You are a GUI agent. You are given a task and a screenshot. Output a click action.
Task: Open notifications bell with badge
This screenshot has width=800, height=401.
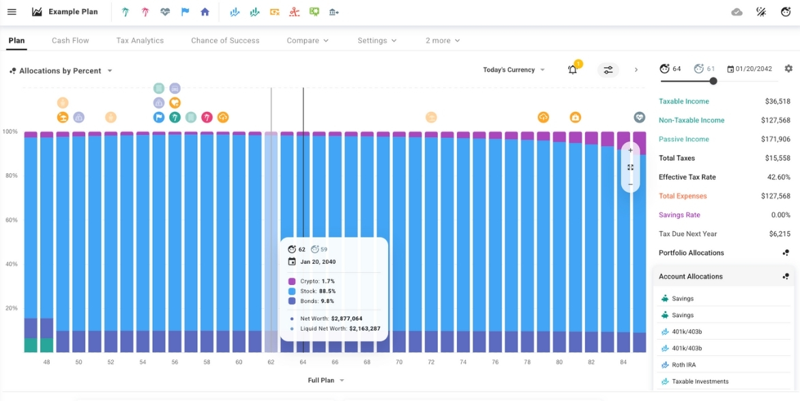(573, 70)
